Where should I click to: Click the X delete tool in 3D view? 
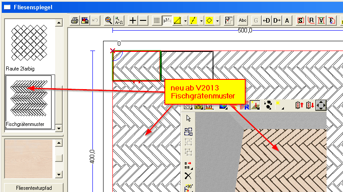point(188,176)
